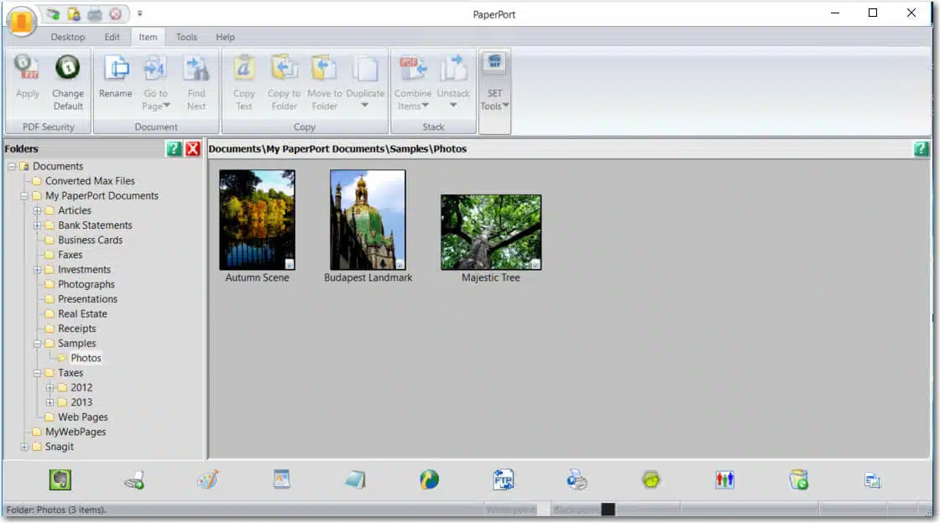The width and height of the screenshot is (940, 523).
Task: Click the Apply PDF security icon
Action: 27,68
